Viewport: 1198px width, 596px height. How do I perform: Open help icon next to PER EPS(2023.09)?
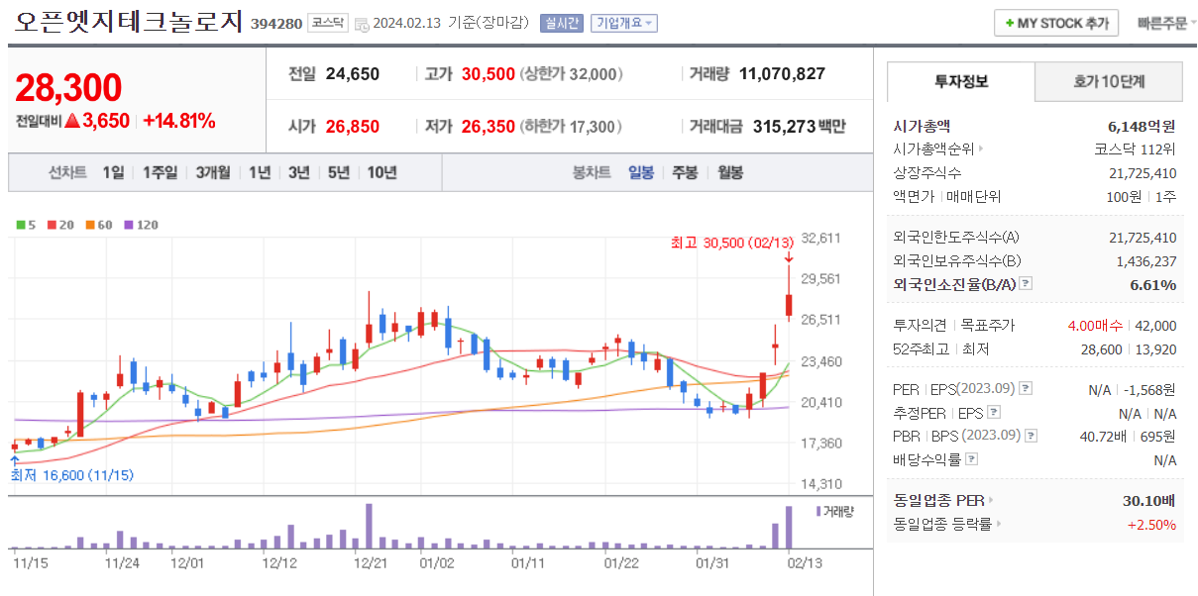[x=1026, y=388]
